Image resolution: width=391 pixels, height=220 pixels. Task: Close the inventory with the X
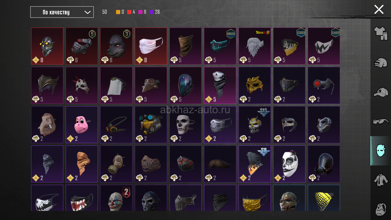(x=379, y=9)
